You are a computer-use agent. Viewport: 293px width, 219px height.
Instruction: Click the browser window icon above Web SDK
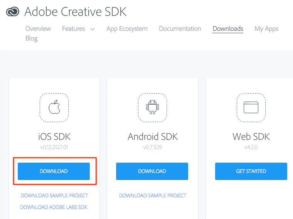point(251,107)
